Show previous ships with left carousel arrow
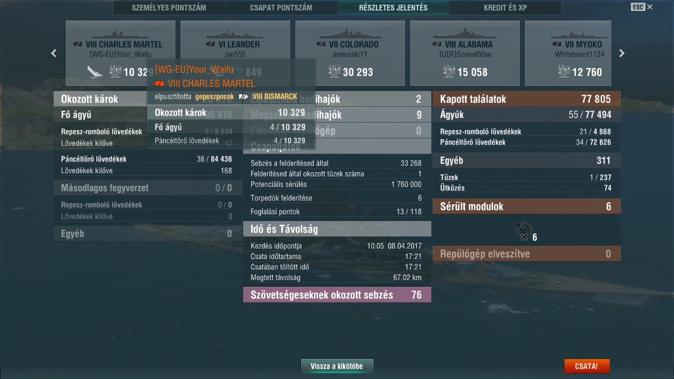 click(54, 53)
